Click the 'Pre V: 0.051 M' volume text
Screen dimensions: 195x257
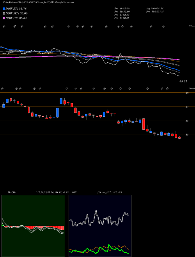coord(154,12)
